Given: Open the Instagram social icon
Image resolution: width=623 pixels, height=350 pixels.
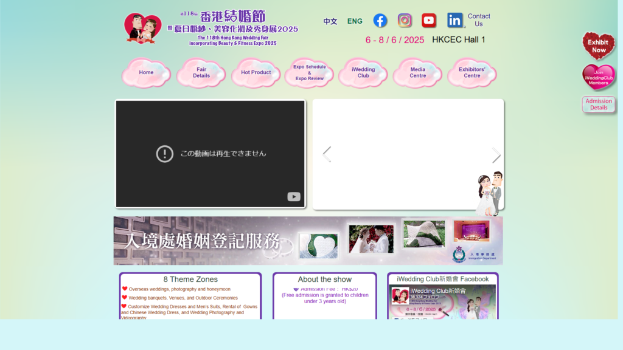Looking at the screenshot, I should [x=405, y=20].
